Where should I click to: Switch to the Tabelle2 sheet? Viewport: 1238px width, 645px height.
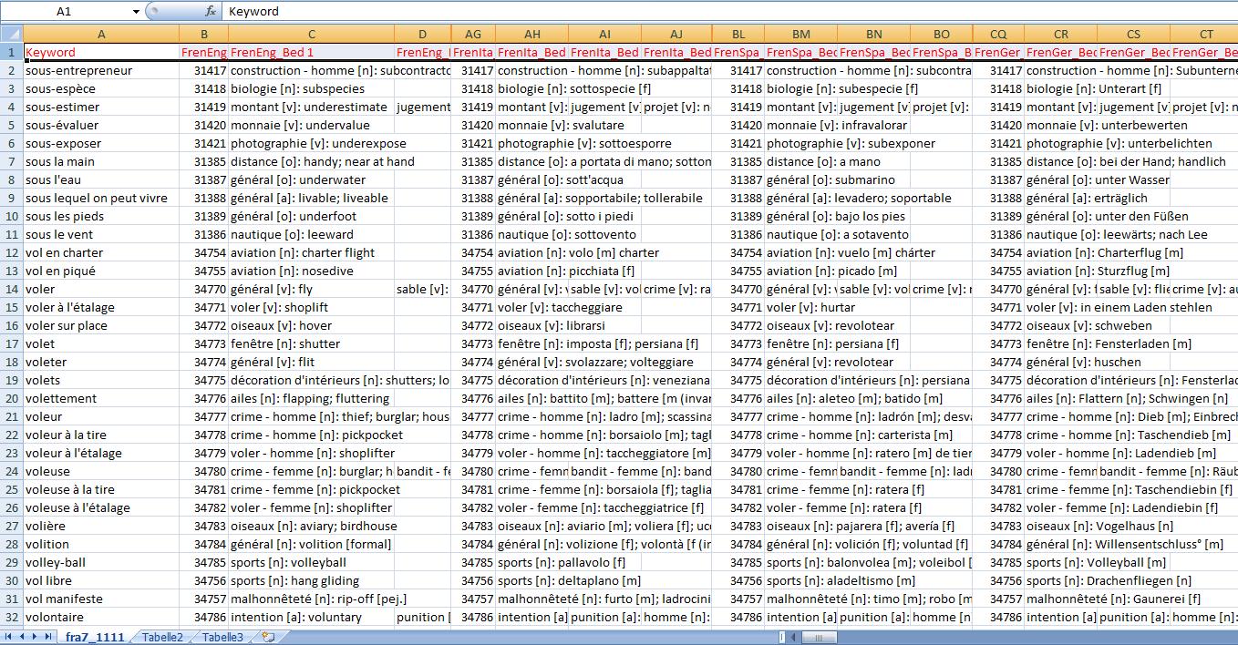coord(162,638)
